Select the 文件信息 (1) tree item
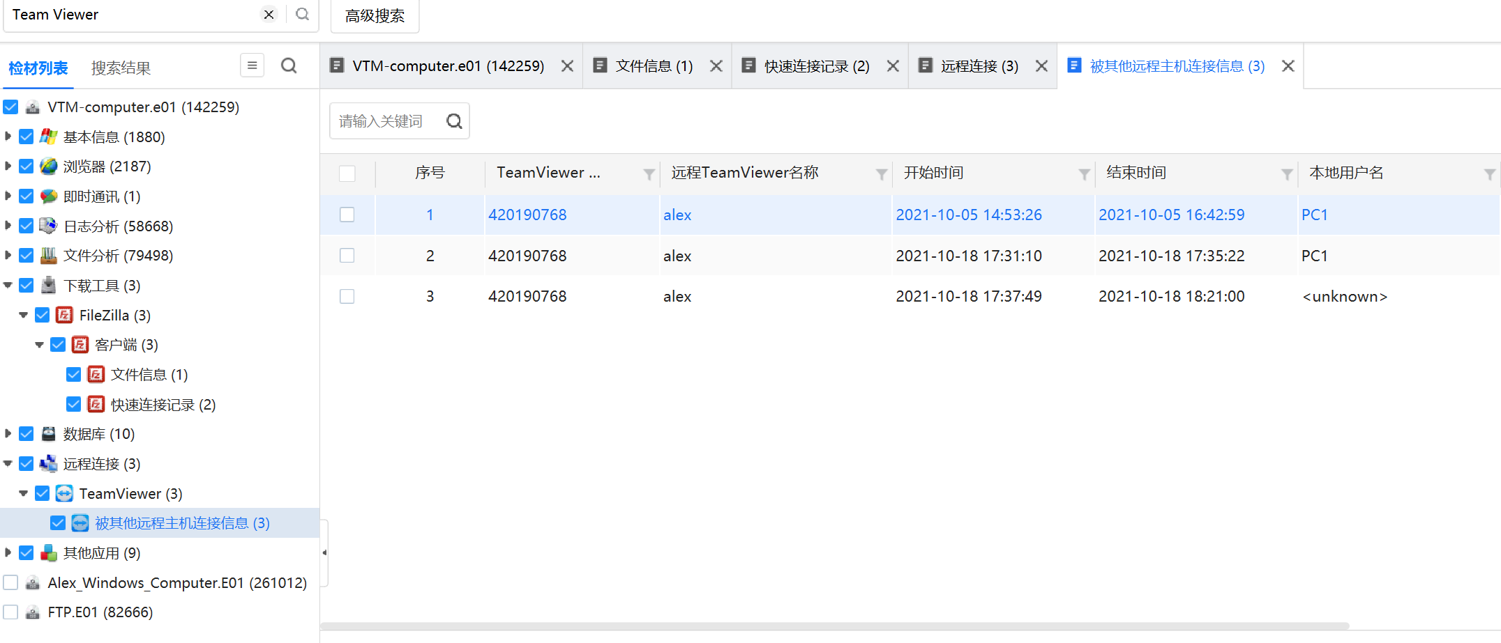1501x643 pixels. coord(149,375)
